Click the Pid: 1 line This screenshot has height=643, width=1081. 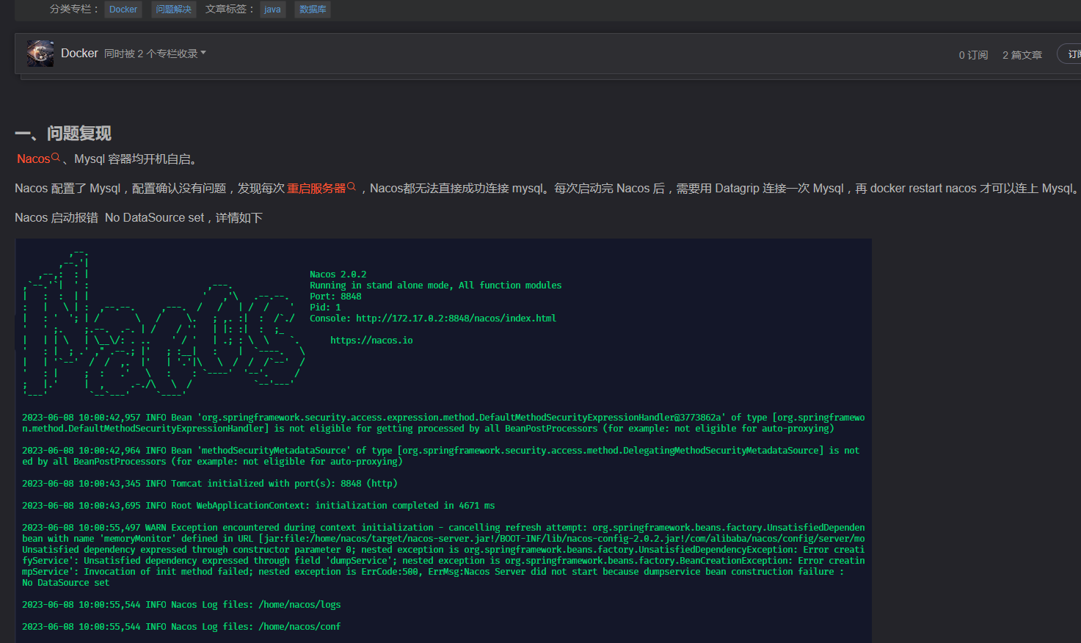[x=325, y=308]
